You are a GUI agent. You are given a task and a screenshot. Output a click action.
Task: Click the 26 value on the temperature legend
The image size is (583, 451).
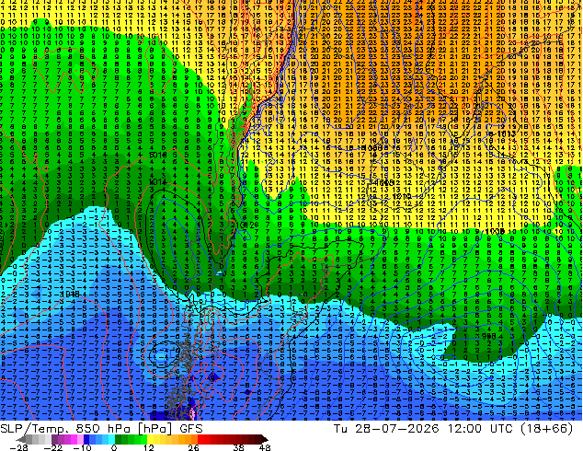193,447
